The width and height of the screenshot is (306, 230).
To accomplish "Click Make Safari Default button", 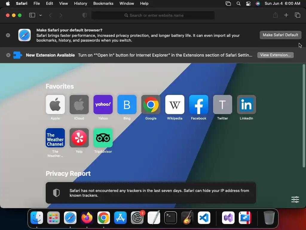I will [280, 35].
